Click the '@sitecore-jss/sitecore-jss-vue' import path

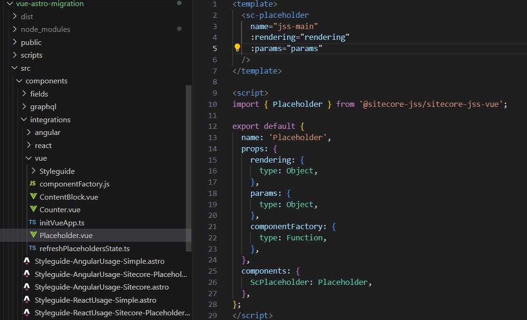431,104
